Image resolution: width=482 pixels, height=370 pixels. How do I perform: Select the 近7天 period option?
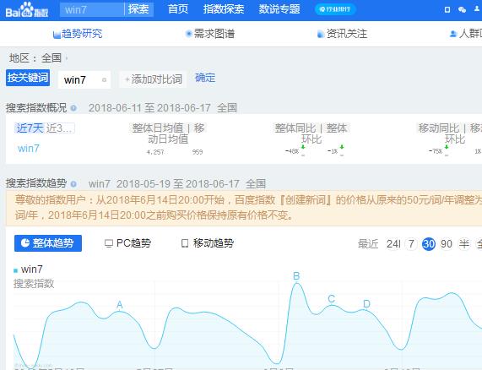pos(30,128)
